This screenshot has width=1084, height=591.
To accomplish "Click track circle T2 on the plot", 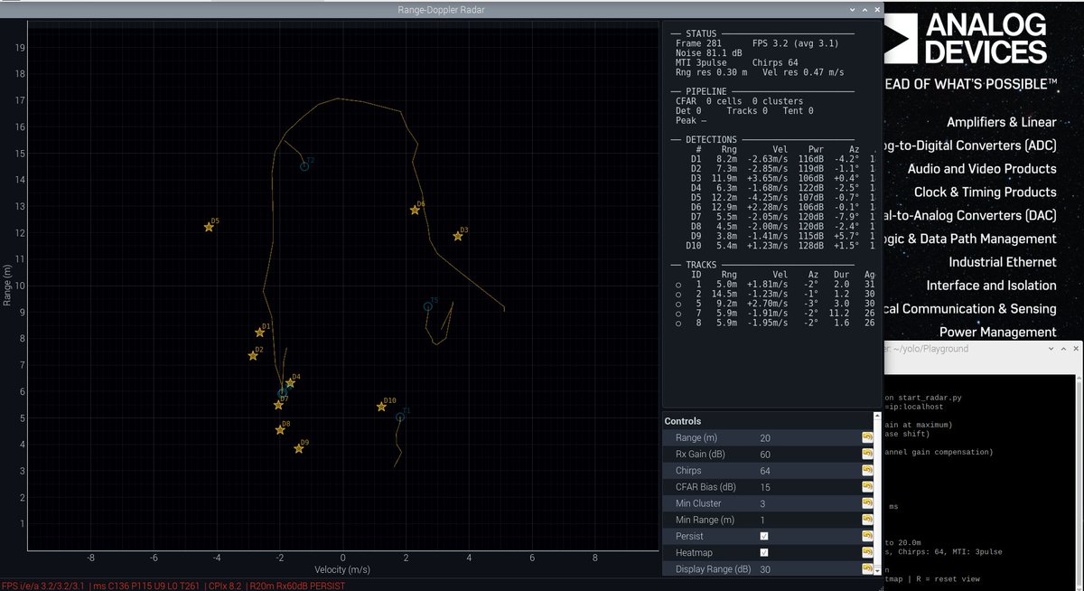I will click(x=304, y=166).
